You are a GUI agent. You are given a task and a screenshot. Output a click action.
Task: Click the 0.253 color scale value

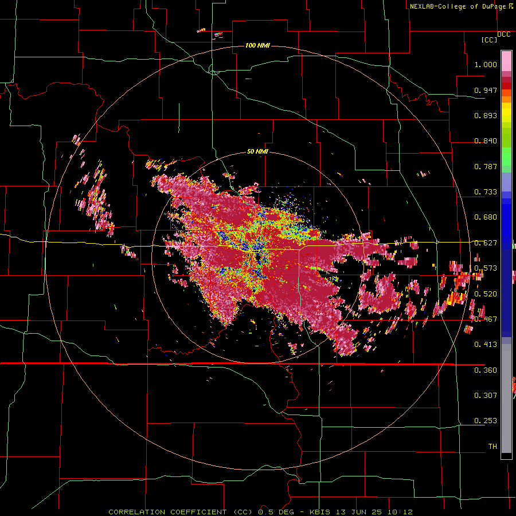pos(486,421)
